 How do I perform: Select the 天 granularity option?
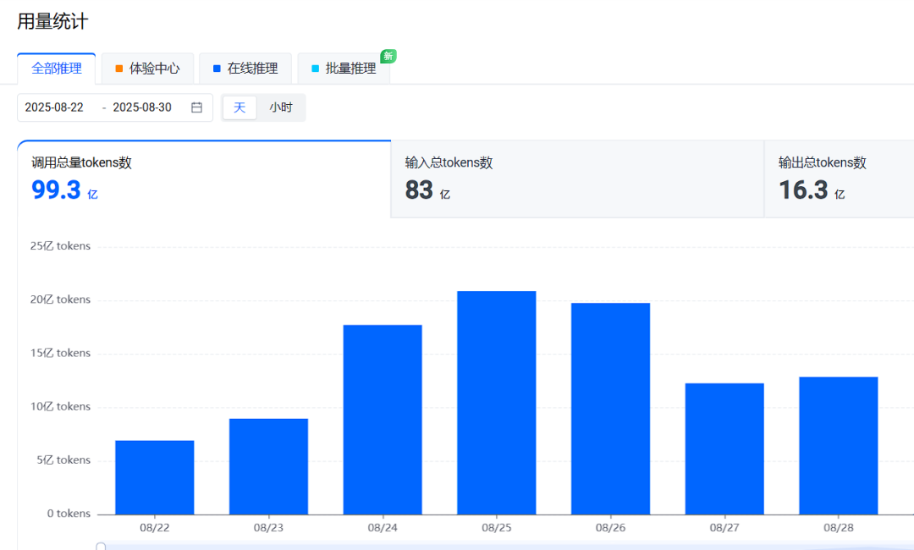(240, 107)
